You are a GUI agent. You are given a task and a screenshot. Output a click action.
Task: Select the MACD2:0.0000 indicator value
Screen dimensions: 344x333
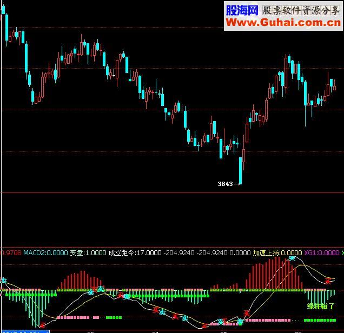pyautogui.click(x=45, y=253)
